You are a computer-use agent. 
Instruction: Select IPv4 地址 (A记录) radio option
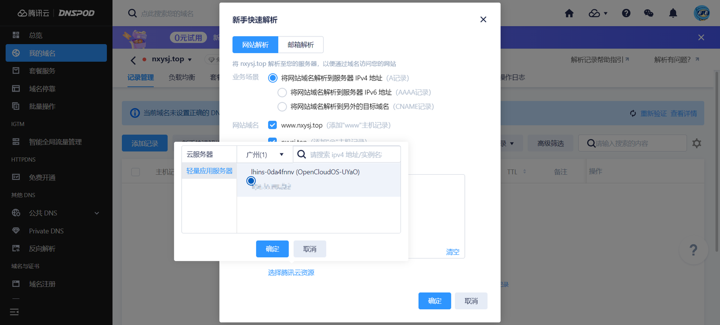(x=273, y=78)
